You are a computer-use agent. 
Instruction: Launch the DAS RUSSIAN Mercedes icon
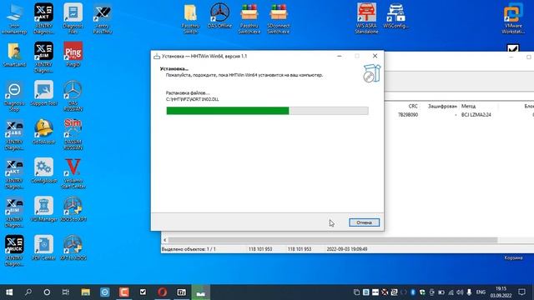(x=73, y=97)
